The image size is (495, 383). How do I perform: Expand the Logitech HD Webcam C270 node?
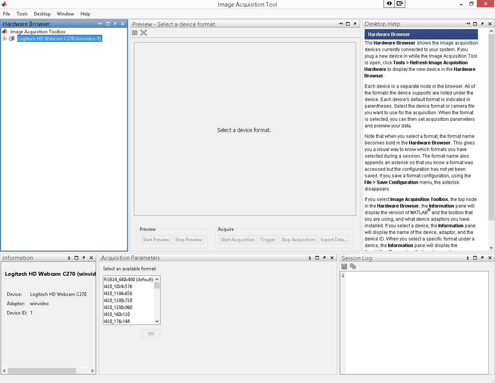click(x=4, y=39)
